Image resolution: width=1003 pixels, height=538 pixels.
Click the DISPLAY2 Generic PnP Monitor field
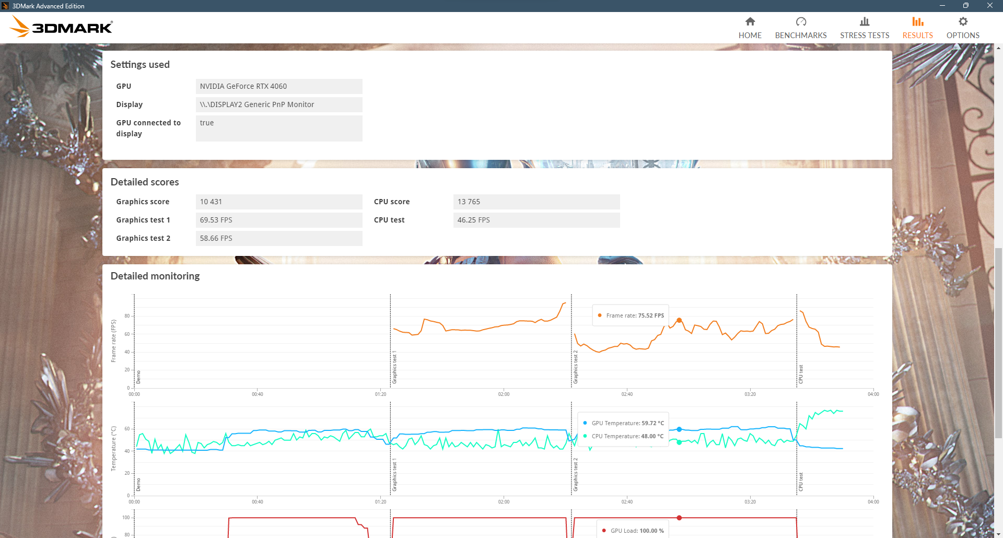[279, 104]
